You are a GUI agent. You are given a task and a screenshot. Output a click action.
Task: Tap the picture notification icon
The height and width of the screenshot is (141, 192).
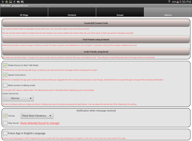point(10,2)
